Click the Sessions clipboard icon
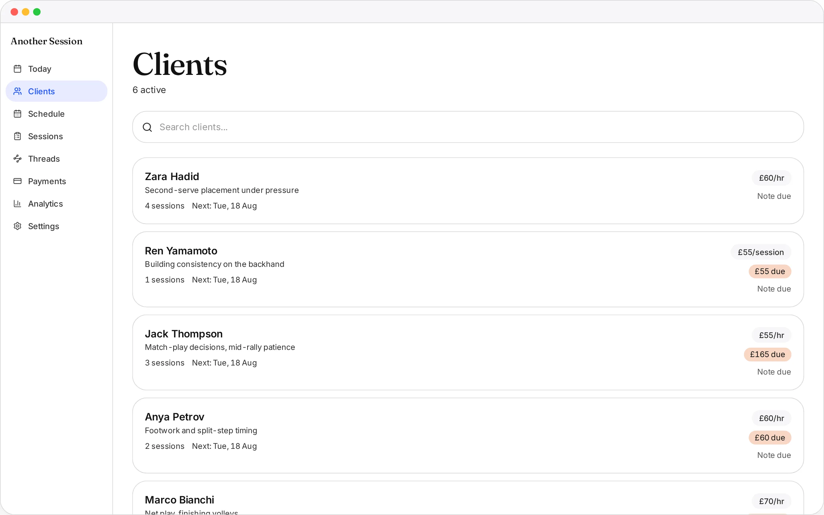Image resolution: width=824 pixels, height=515 pixels. click(x=17, y=136)
